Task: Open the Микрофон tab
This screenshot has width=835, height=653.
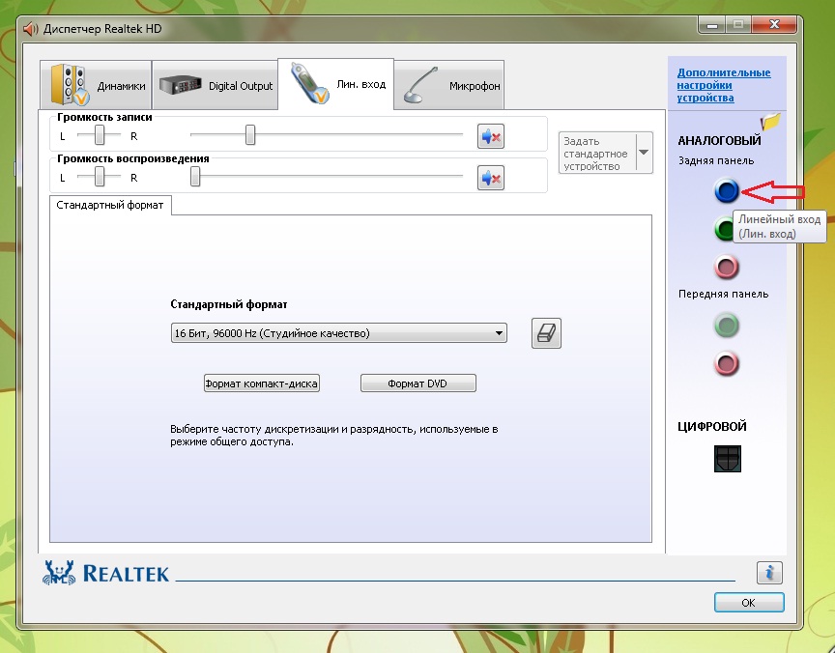Action: (449, 85)
